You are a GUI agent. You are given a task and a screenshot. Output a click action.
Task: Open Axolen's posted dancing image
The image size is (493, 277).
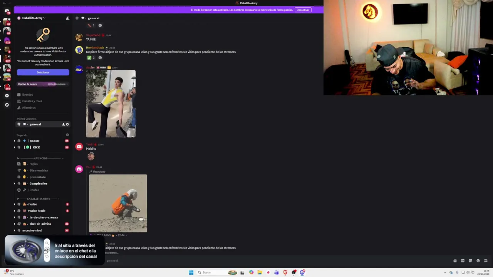(x=111, y=103)
